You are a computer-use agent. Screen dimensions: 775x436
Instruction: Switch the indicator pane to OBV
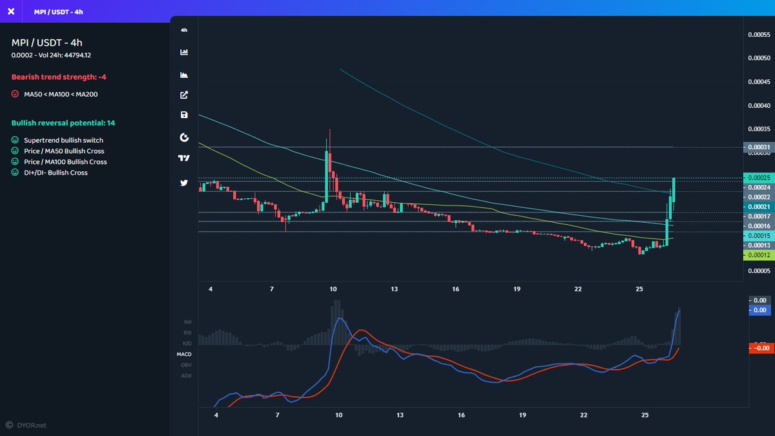tap(187, 365)
